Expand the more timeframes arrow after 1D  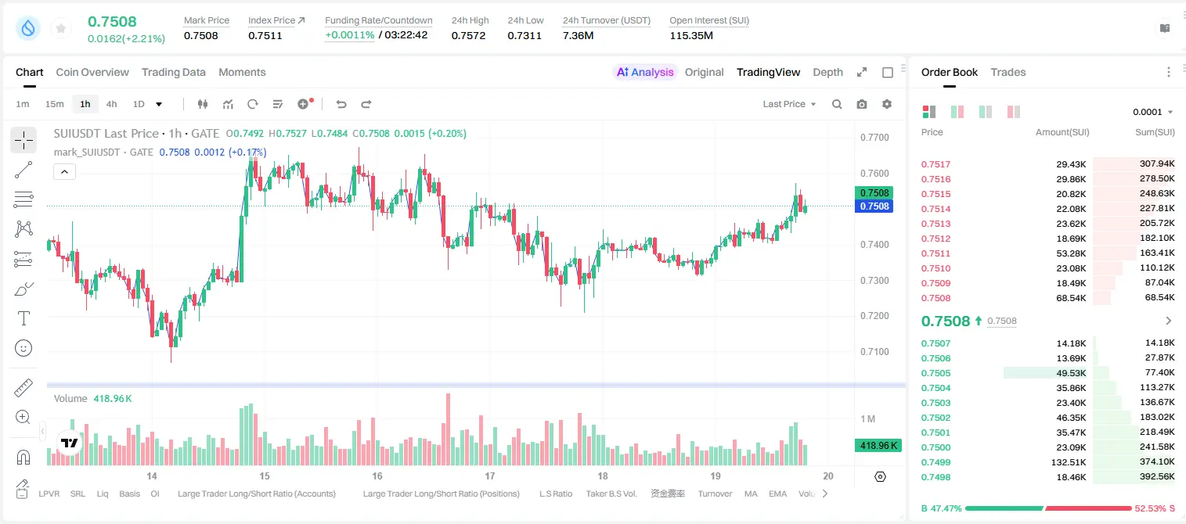point(159,104)
